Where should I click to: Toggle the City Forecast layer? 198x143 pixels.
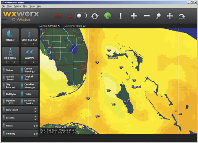pyautogui.click(x=11, y=86)
